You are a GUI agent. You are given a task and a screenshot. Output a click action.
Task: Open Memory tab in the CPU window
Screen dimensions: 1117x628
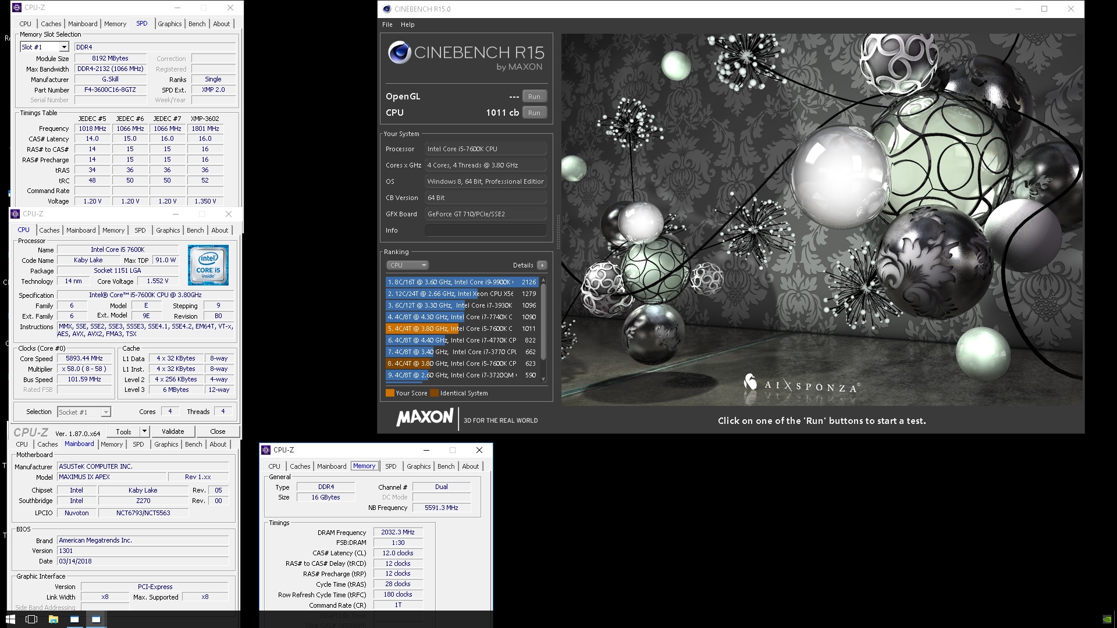pos(113,230)
